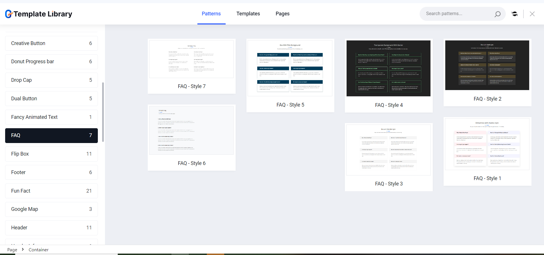544x255 pixels.
Task: Click the breadcrumb arrow after Page
Action: coord(23,250)
